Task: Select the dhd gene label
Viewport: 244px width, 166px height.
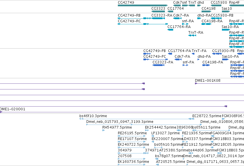Action: pos(201,3)
